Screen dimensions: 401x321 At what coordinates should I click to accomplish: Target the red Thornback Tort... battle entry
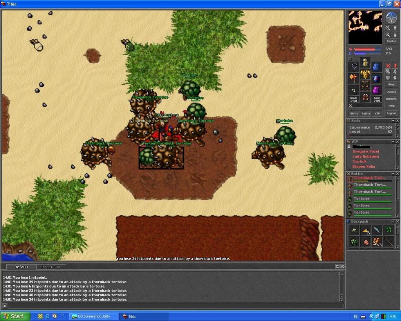370,178
